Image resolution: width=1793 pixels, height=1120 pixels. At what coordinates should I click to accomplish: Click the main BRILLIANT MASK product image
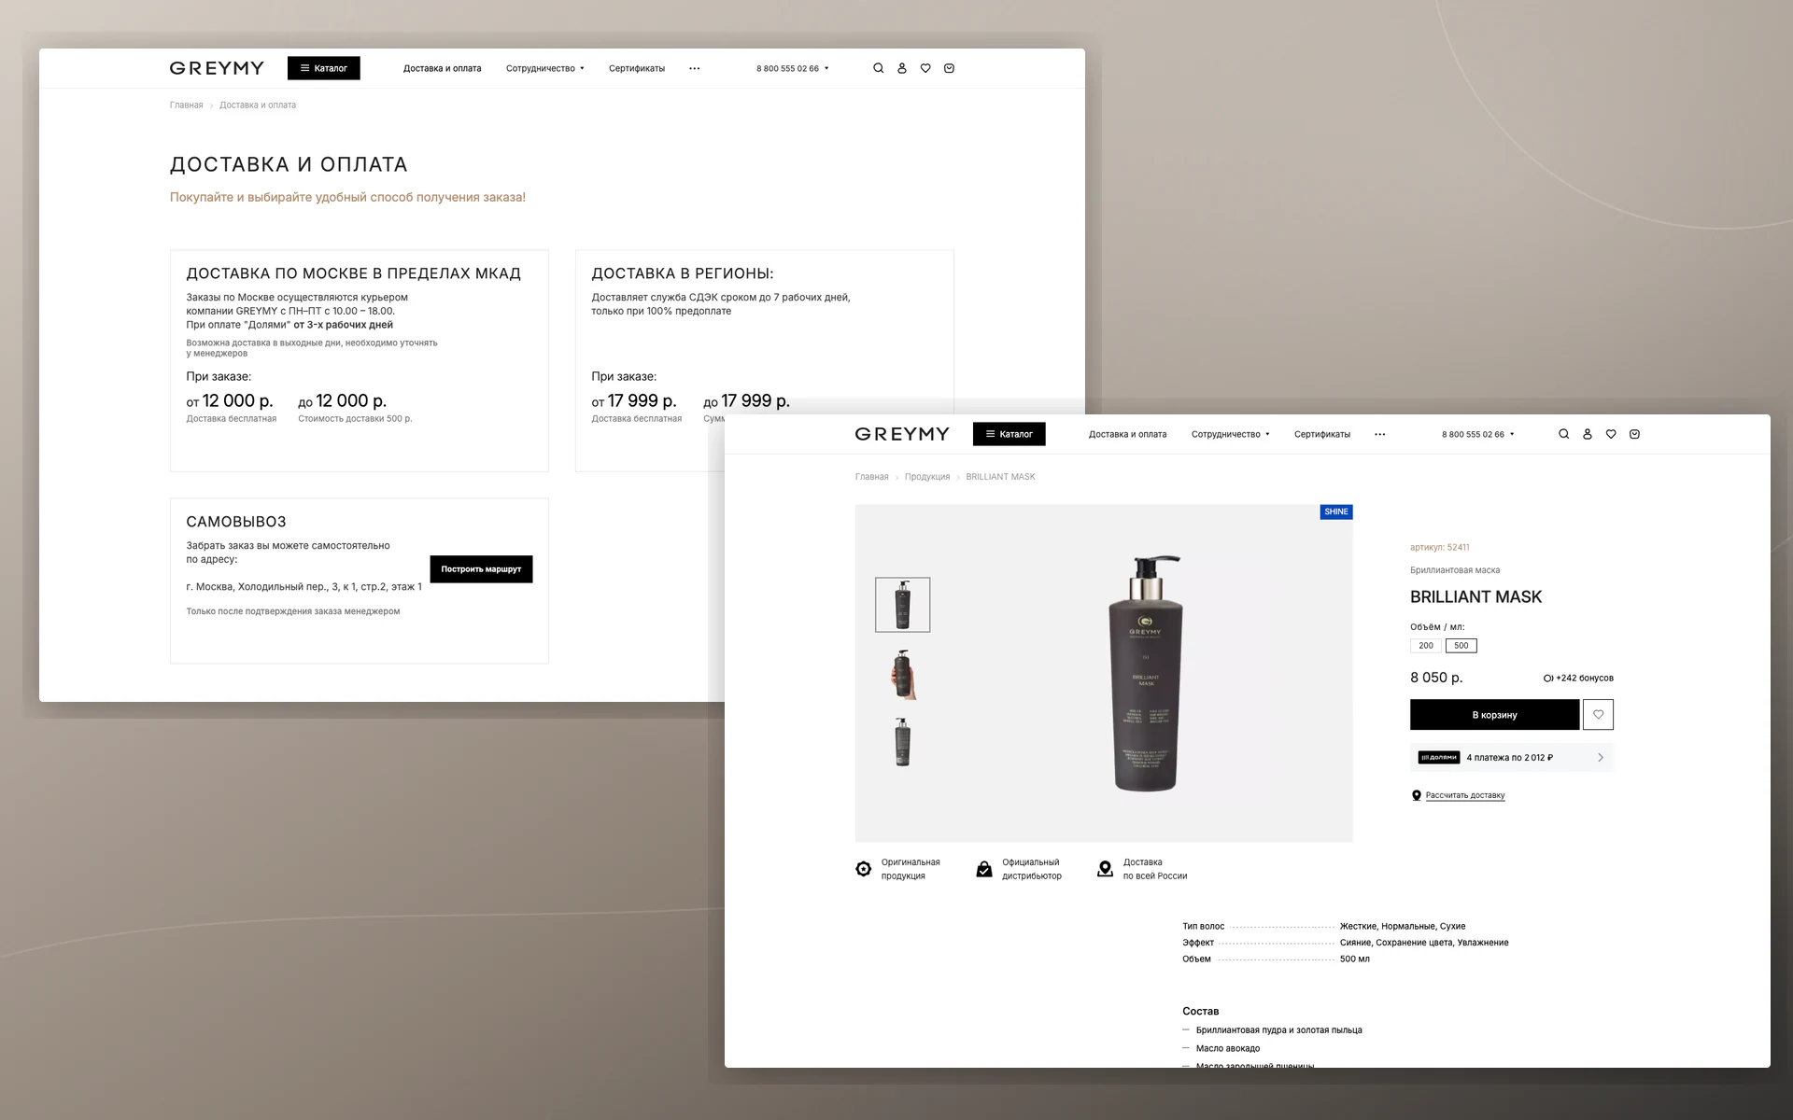click(x=1147, y=674)
